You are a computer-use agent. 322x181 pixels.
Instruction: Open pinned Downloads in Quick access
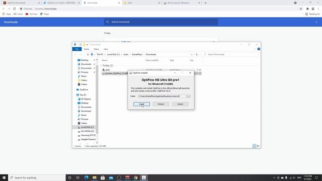pyautogui.click(x=86, y=64)
